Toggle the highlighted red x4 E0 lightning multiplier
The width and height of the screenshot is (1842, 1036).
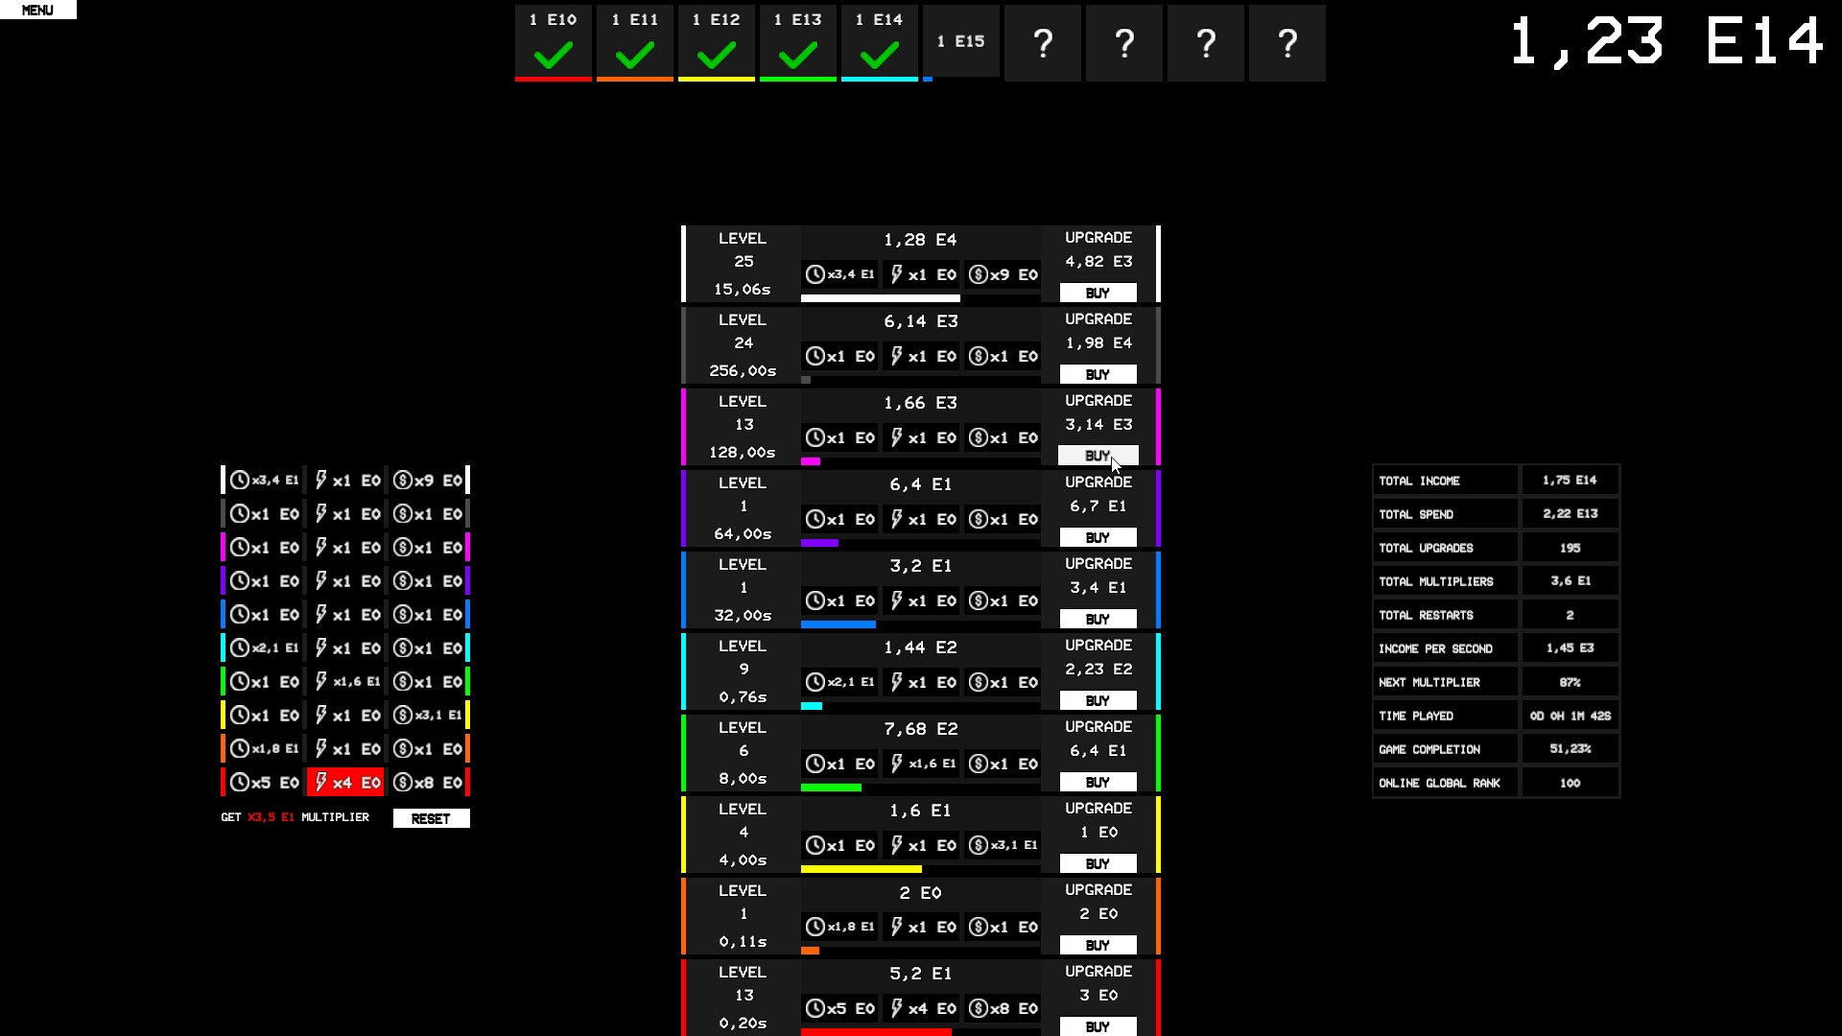tap(343, 782)
